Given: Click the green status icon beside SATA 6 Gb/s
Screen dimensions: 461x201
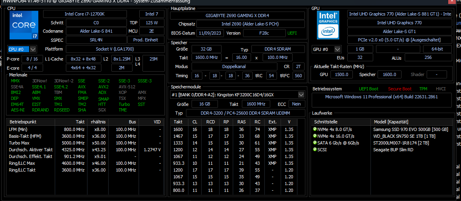Looking at the screenshot, I should (315, 143).
